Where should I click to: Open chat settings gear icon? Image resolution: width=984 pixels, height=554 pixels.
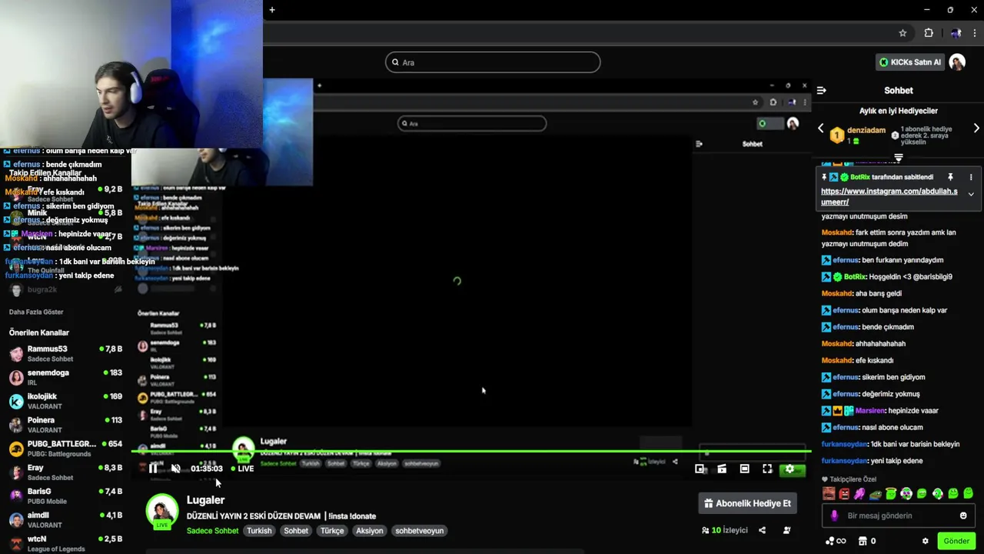pos(926,541)
